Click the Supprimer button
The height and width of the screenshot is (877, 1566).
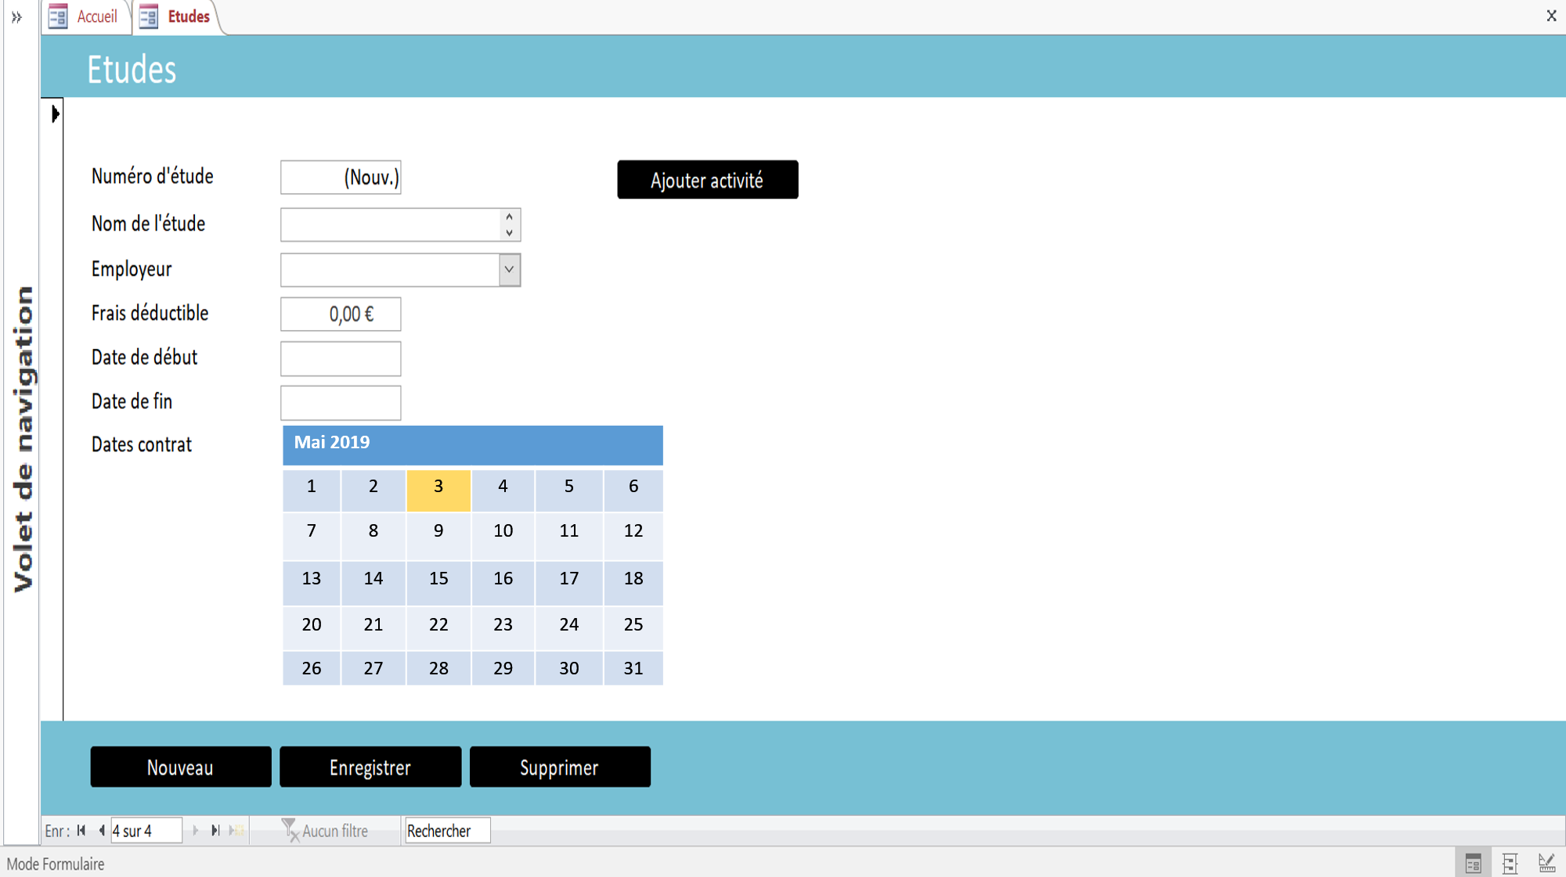(x=560, y=767)
